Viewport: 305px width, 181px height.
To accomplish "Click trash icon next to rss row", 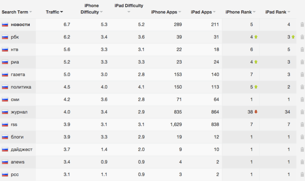I will pos(302,124).
